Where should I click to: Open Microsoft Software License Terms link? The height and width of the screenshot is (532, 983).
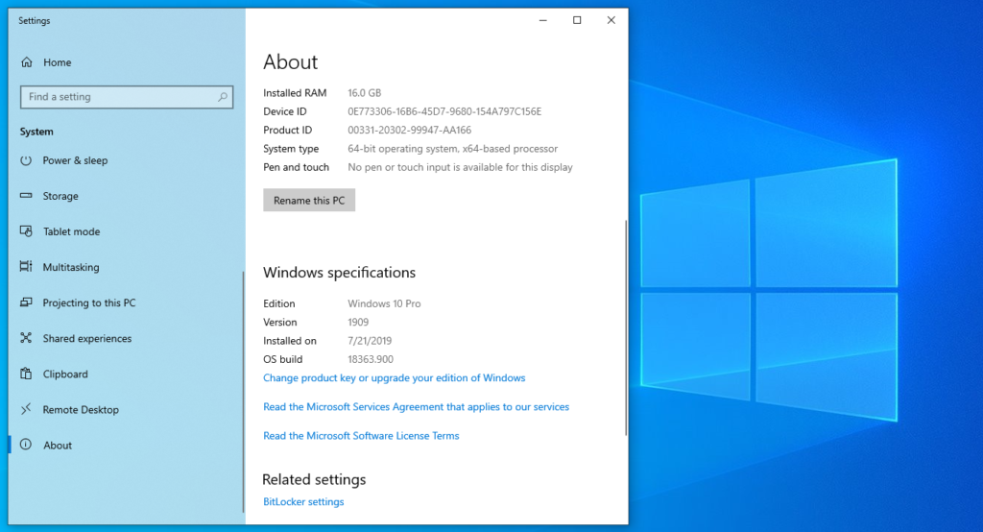point(361,435)
